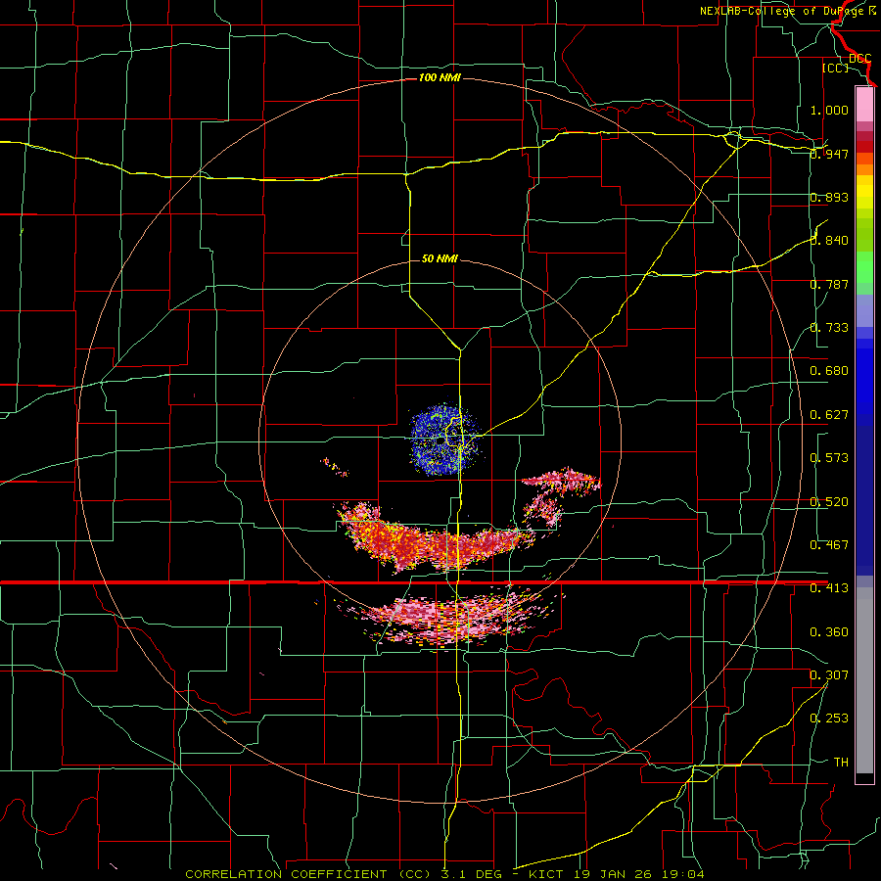This screenshot has width=881, height=881.
Task: Click the 0.467 legend value
Action: click(829, 545)
